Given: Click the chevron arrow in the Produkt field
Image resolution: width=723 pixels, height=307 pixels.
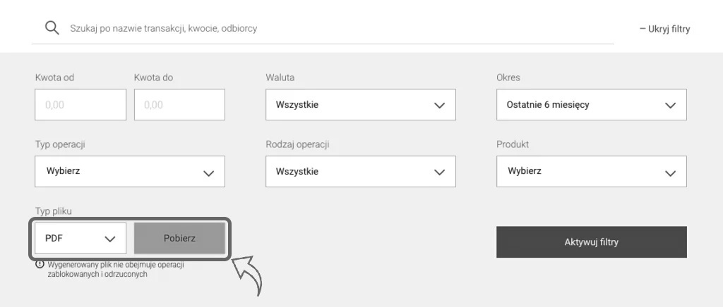Looking at the screenshot, I should point(671,173).
